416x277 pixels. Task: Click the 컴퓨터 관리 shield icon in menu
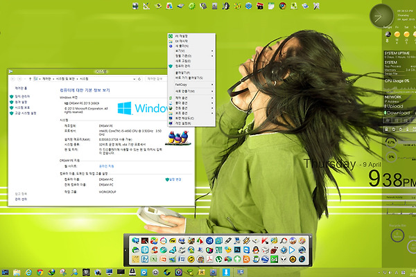171,66
